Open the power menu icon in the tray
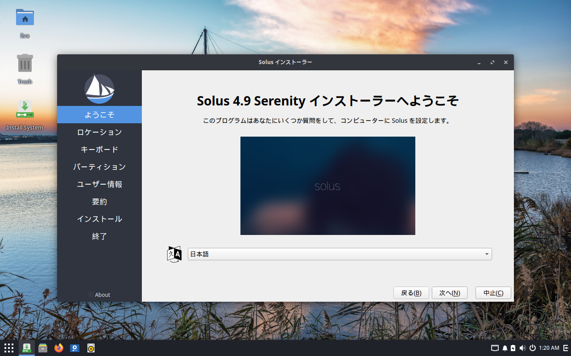Screen dimensions: 571x356 pos(533,348)
